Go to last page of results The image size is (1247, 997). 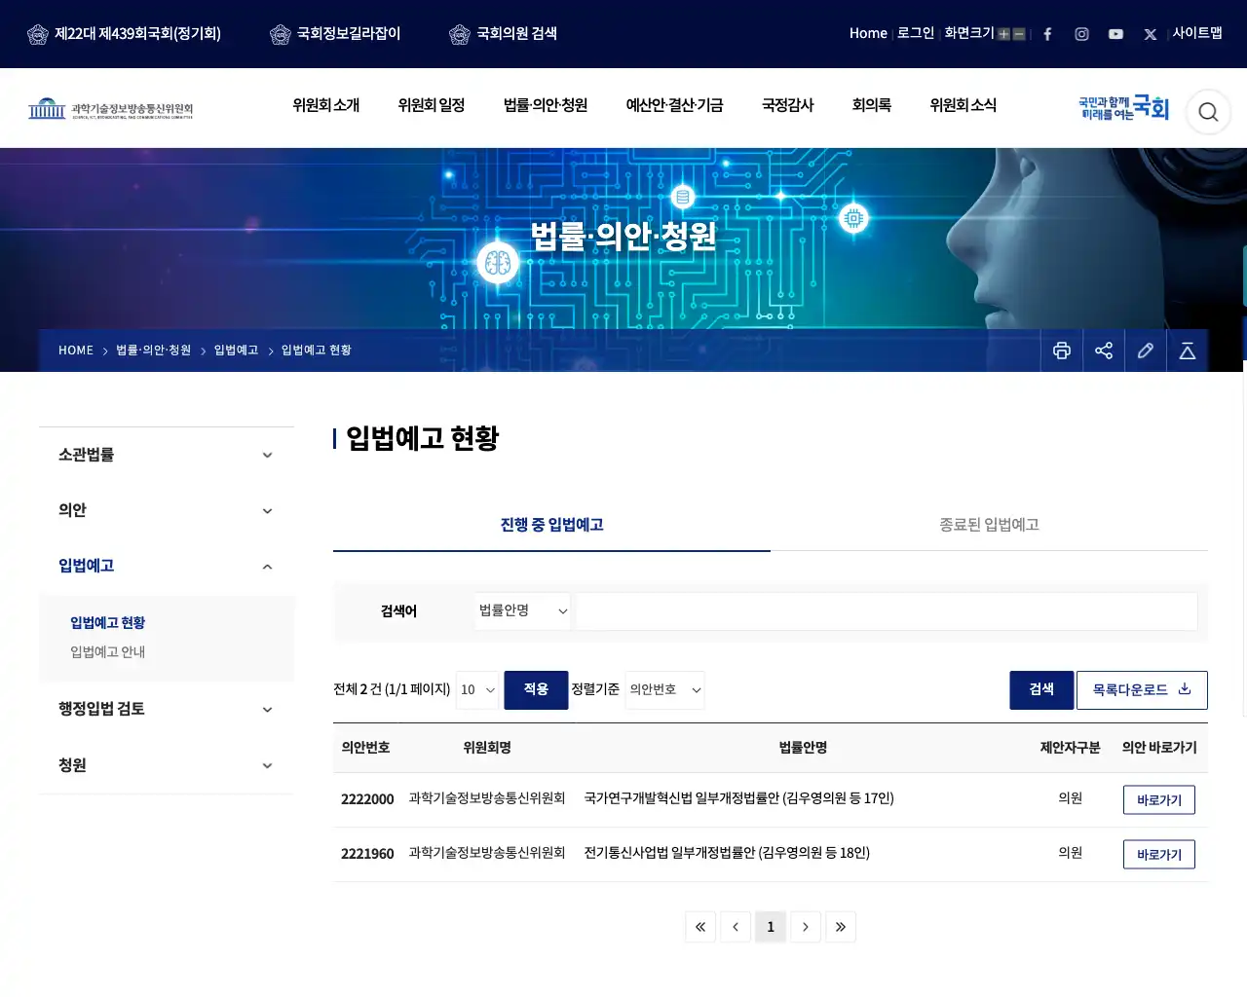click(x=841, y=927)
